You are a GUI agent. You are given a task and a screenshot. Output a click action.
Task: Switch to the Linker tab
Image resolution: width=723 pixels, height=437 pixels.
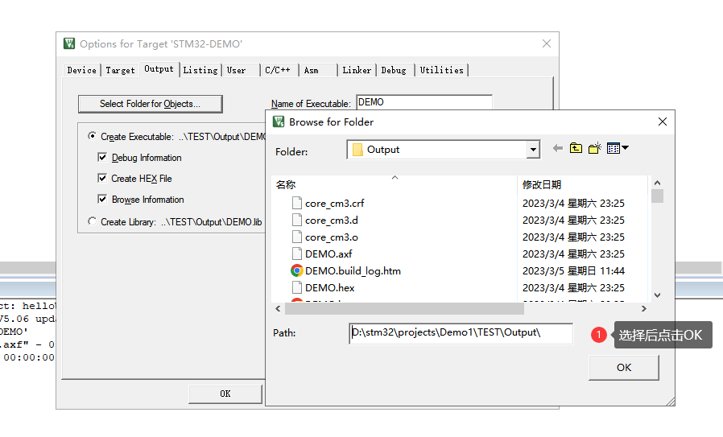[357, 70]
